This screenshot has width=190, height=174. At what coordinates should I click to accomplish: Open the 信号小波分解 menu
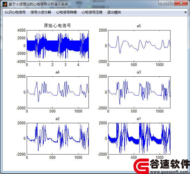coord(41,12)
